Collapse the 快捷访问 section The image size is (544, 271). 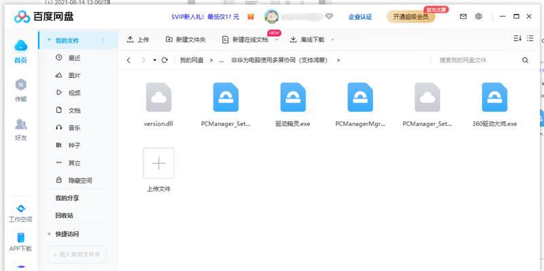point(50,234)
